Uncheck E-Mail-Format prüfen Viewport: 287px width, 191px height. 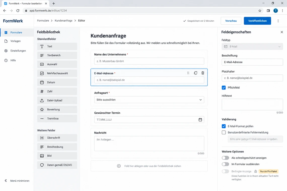[224, 126]
